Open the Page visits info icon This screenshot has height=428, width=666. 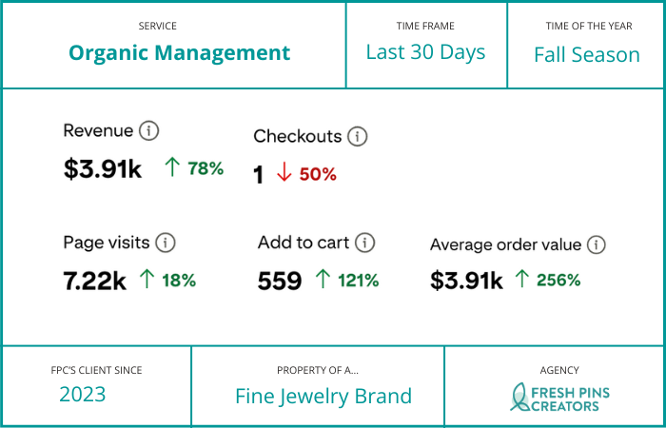166,243
